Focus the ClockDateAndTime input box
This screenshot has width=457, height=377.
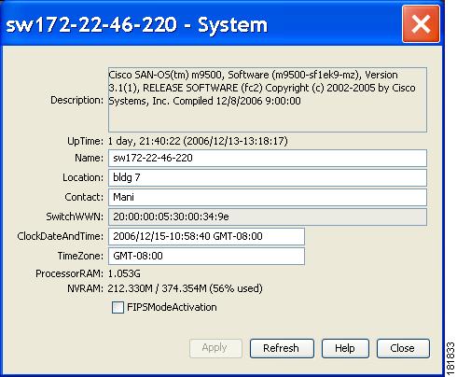(206, 236)
